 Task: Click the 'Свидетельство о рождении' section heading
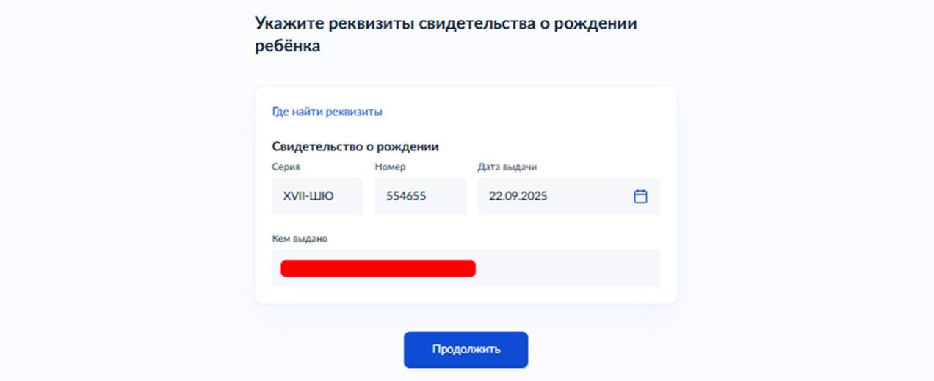pos(355,147)
